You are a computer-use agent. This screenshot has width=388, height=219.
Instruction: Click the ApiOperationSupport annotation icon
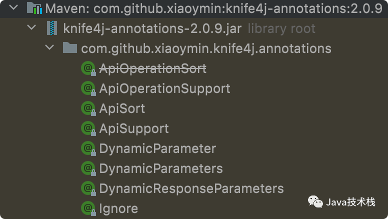pos(88,88)
